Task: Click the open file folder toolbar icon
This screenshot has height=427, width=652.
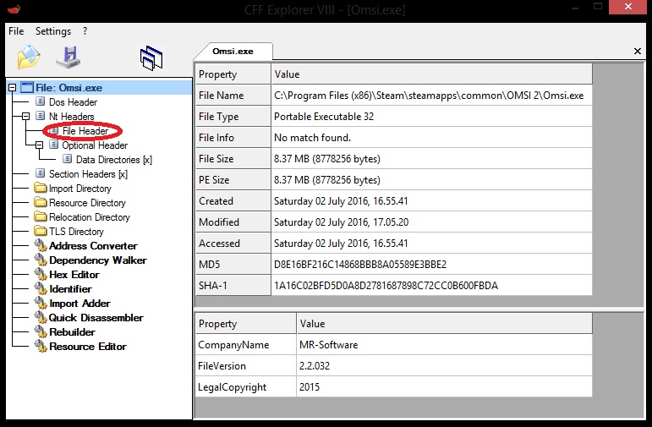Action: pyautogui.click(x=29, y=57)
